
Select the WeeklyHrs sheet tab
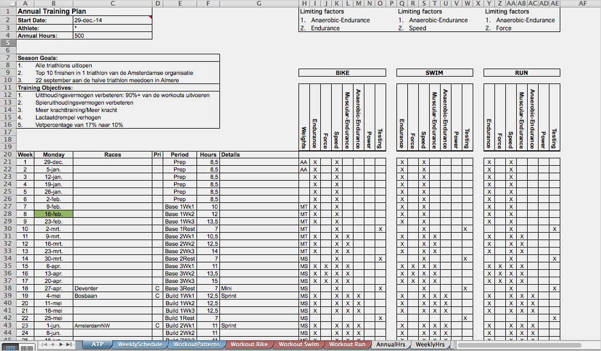pos(430,345)
